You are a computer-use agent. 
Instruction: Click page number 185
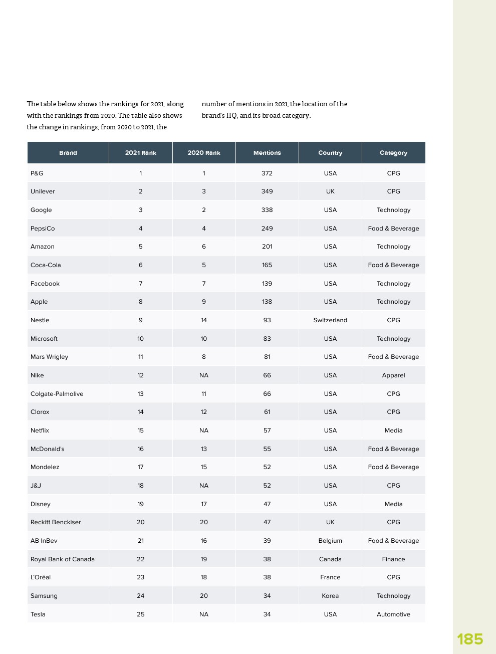[469, 639]
